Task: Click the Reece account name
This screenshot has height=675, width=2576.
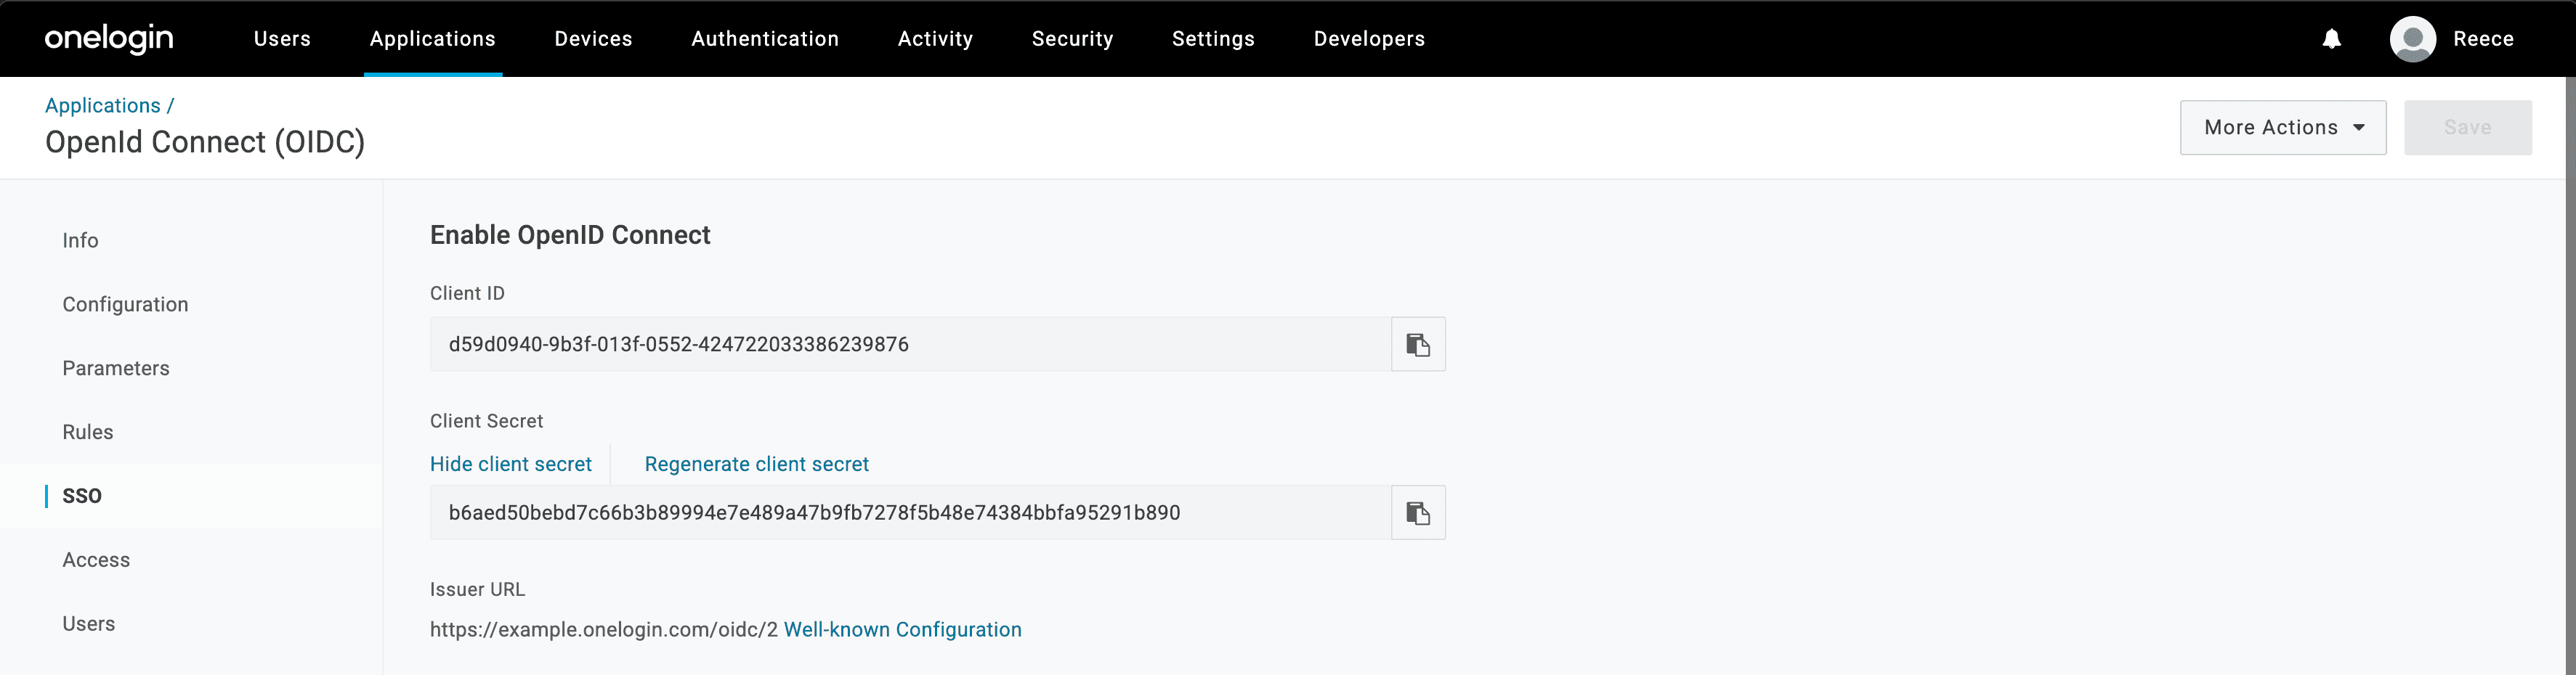Action: pyautogui.click(x=2483, y=39)
